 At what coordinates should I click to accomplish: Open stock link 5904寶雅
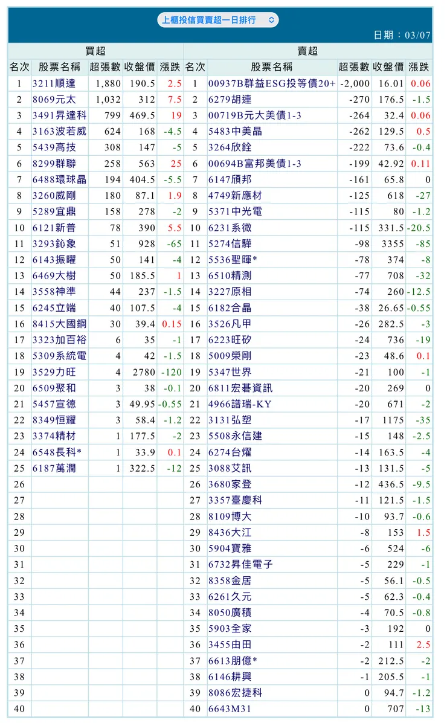[x=230, y=548]
